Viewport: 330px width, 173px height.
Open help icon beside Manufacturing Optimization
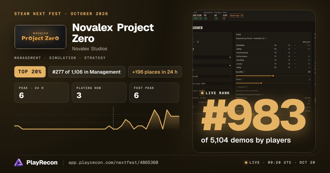tap(263, 94)
